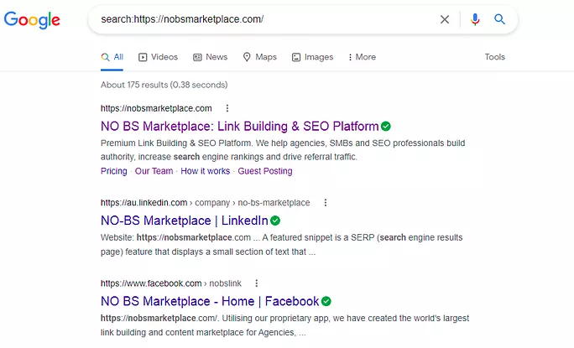
Task: Open the Tools search options
Action: pyautogui.click(x=494, y=57)
